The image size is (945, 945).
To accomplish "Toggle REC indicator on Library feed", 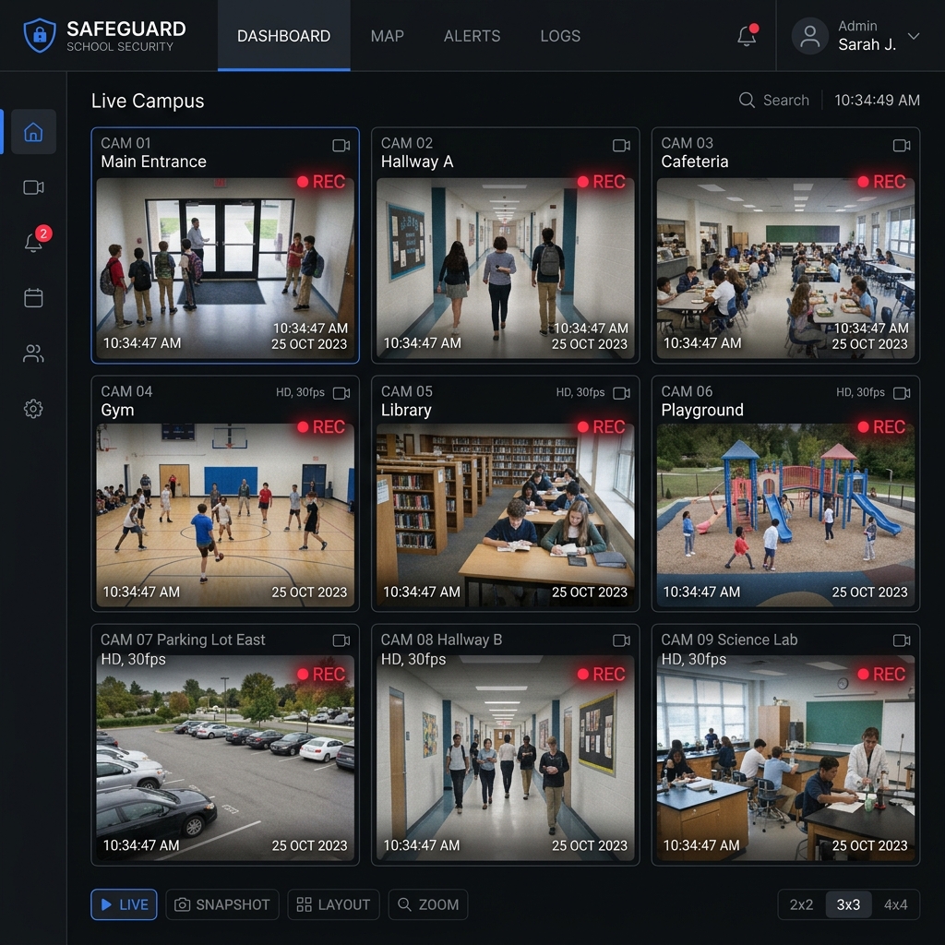I will tap(602, 426).
